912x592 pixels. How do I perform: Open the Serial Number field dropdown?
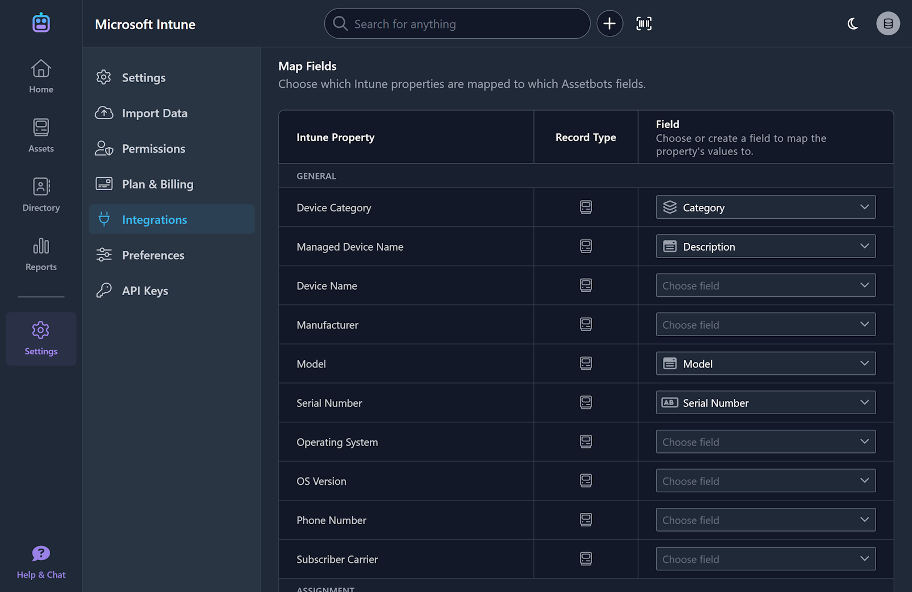[766, 403]
